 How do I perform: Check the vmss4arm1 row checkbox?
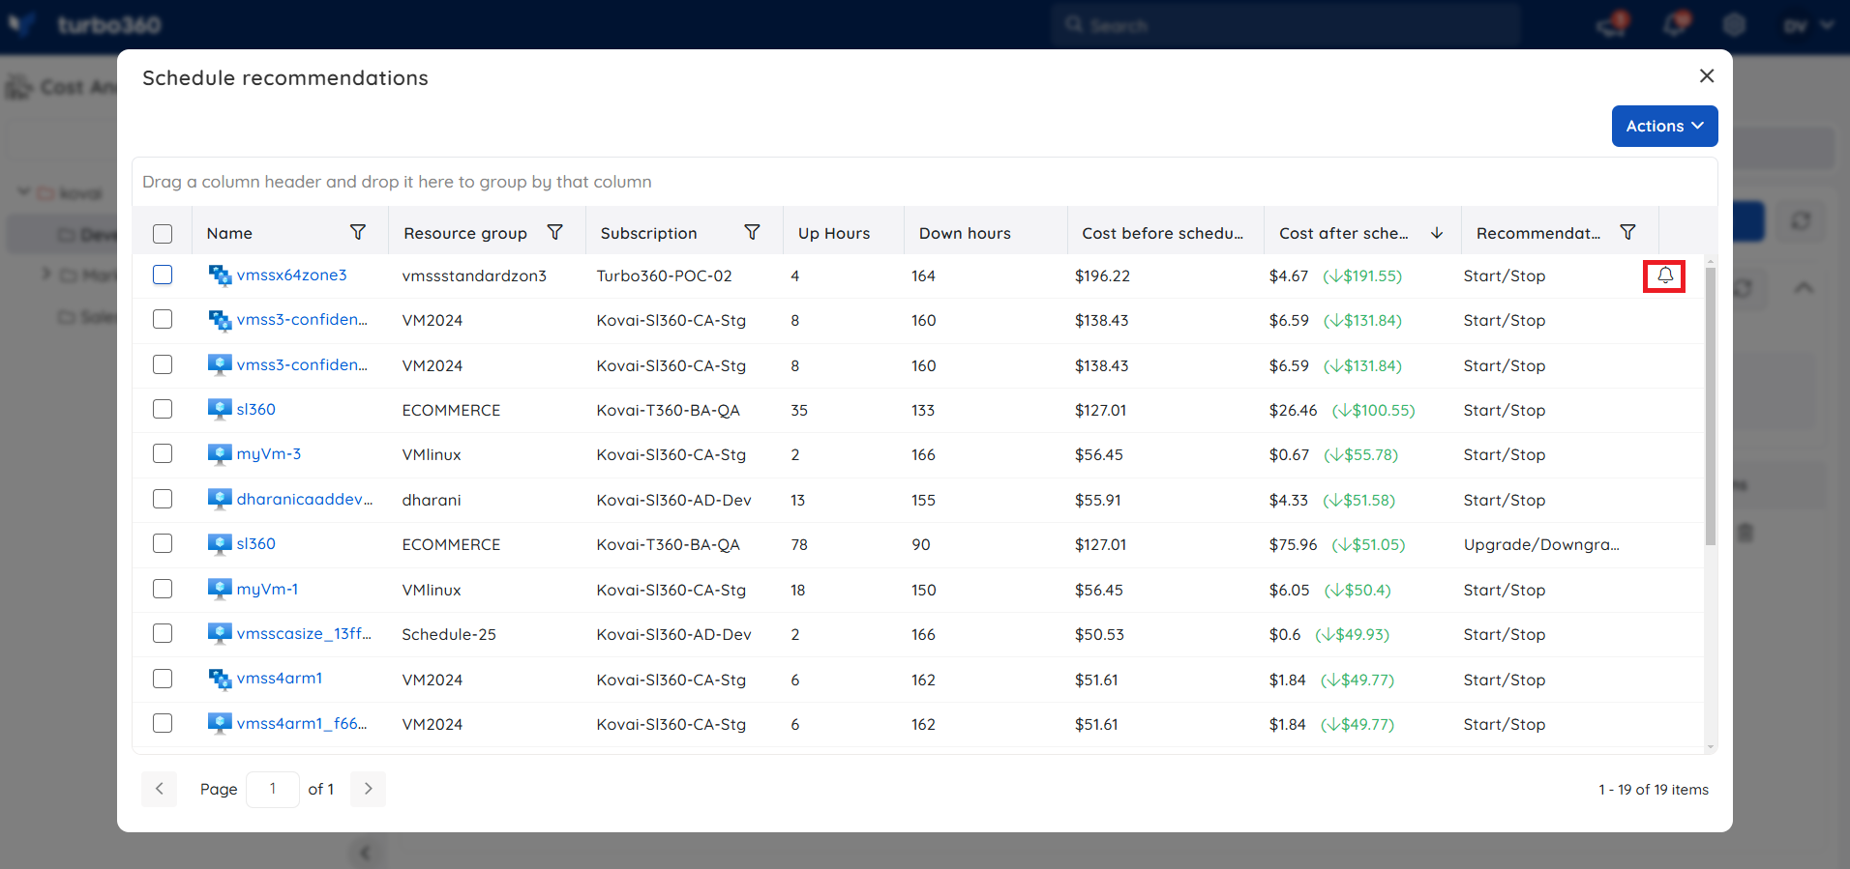click(x=163, y=679)
